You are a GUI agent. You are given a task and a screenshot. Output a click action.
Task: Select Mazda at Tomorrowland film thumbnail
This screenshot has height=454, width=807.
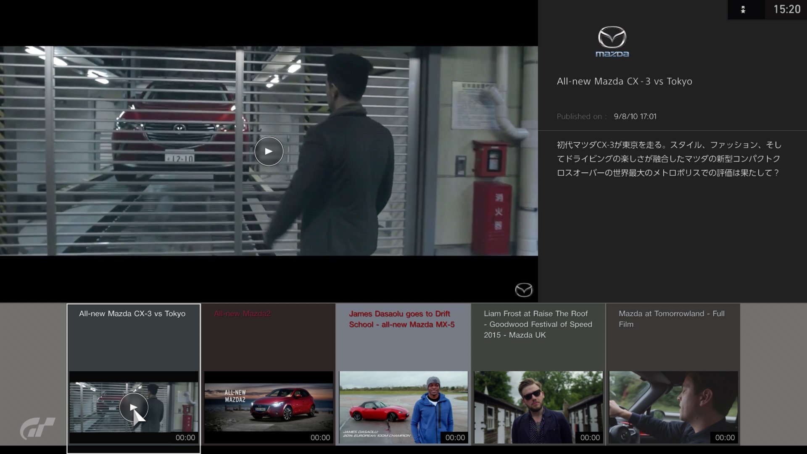(x=673, y=407)
